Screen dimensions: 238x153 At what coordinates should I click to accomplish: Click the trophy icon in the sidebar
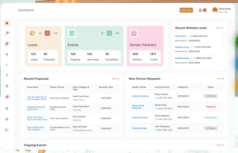click(x=7, y=55)
